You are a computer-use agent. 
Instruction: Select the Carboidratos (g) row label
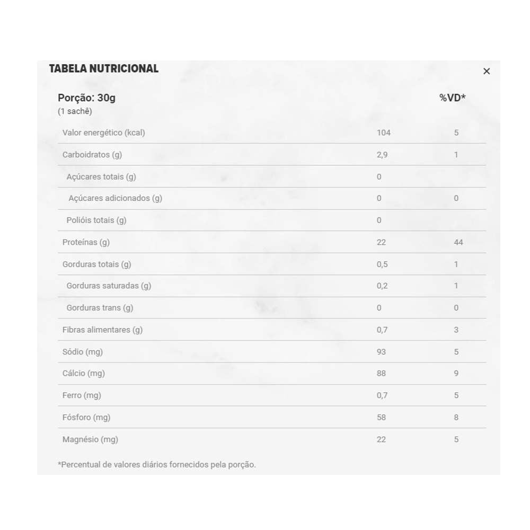(x=92, y=155)
